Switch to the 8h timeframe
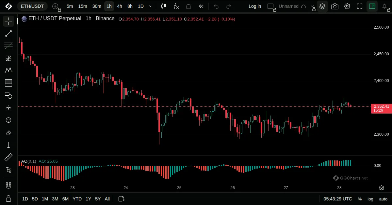Screen dimensions: 392x205 pos(130,6)
